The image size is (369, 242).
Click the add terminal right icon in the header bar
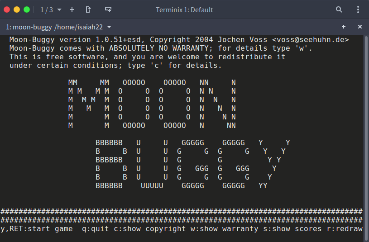point(108,9)
